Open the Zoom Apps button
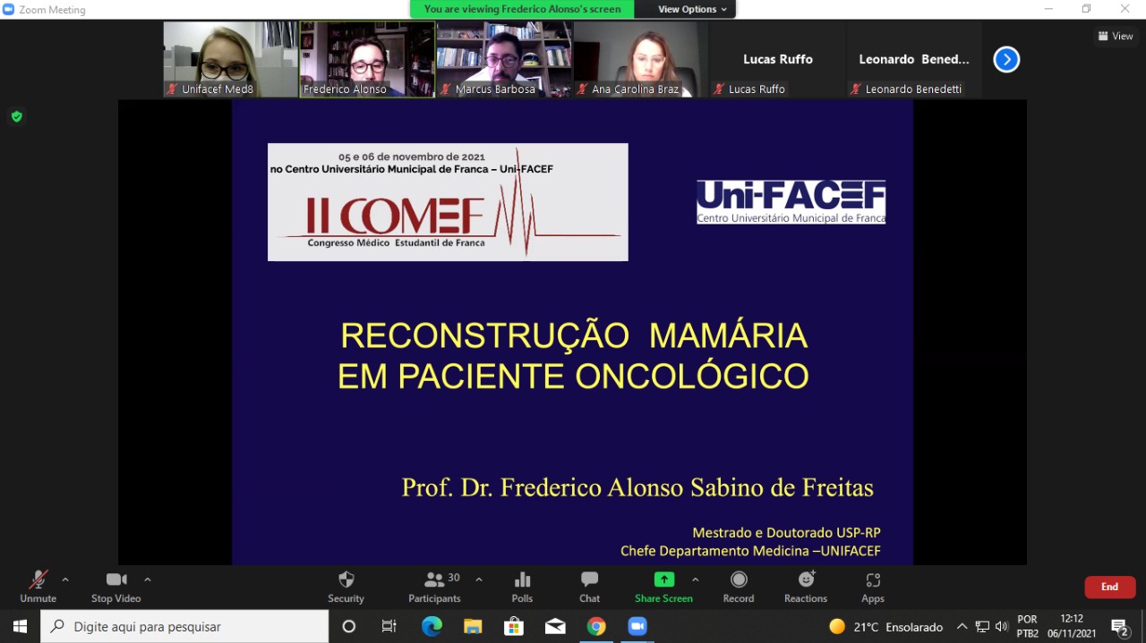The image size is (1146, 643). (x=873, y=588)
